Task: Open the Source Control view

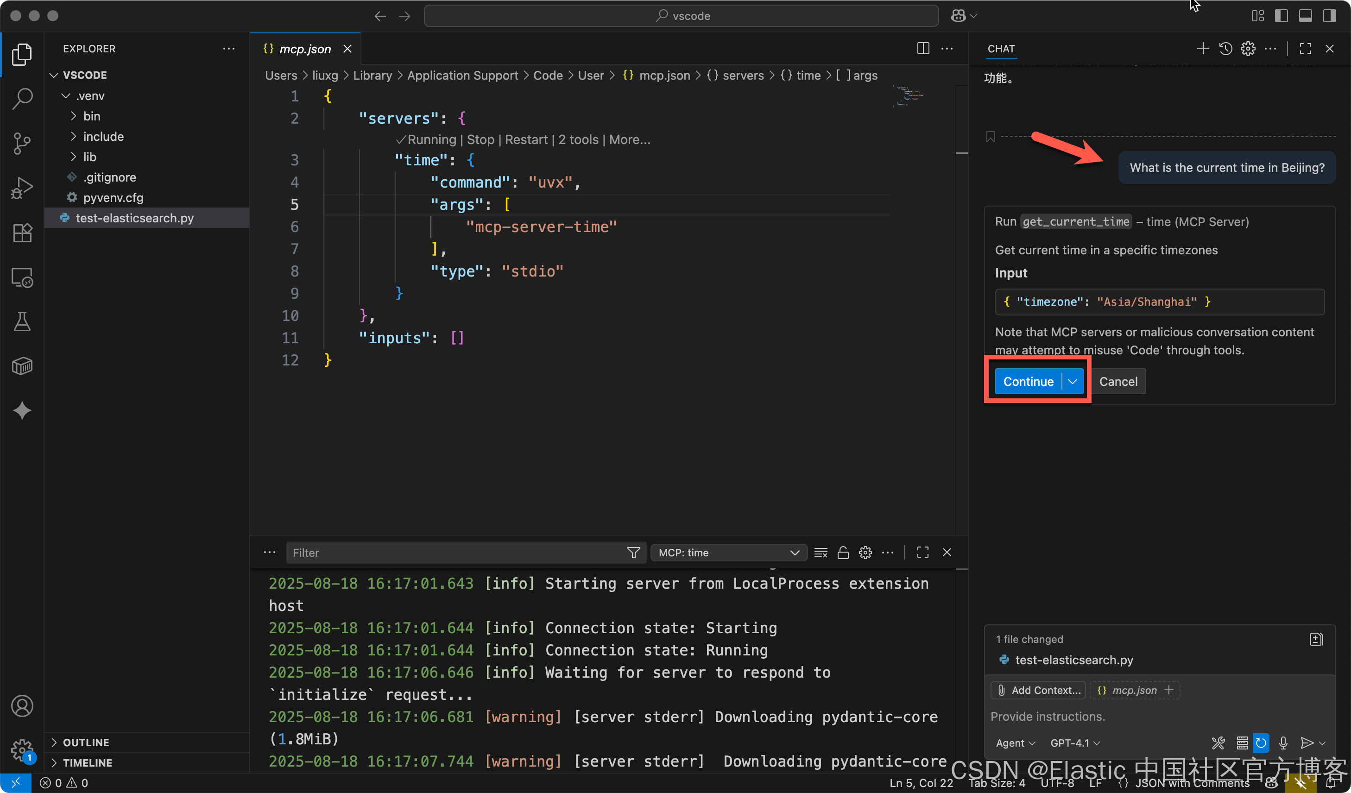Action: pyautogui.click(x=22, y=143)
